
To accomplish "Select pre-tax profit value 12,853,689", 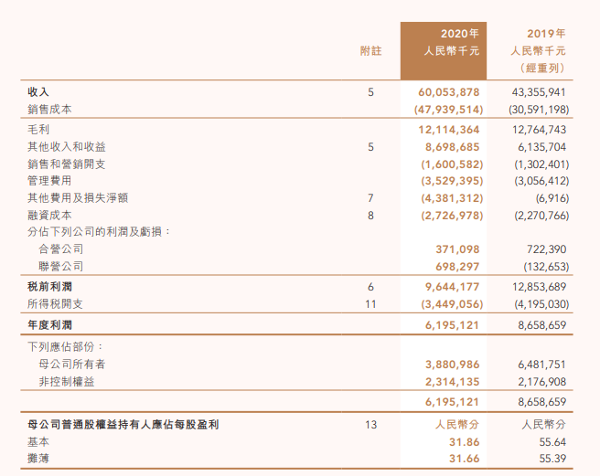I will pos(539,287).
